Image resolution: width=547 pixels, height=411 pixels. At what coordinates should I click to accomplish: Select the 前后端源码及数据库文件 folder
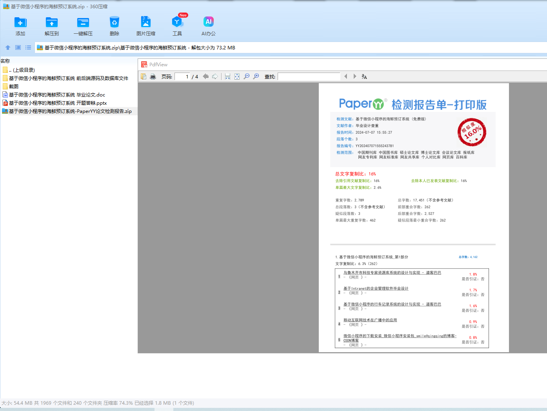65,78
